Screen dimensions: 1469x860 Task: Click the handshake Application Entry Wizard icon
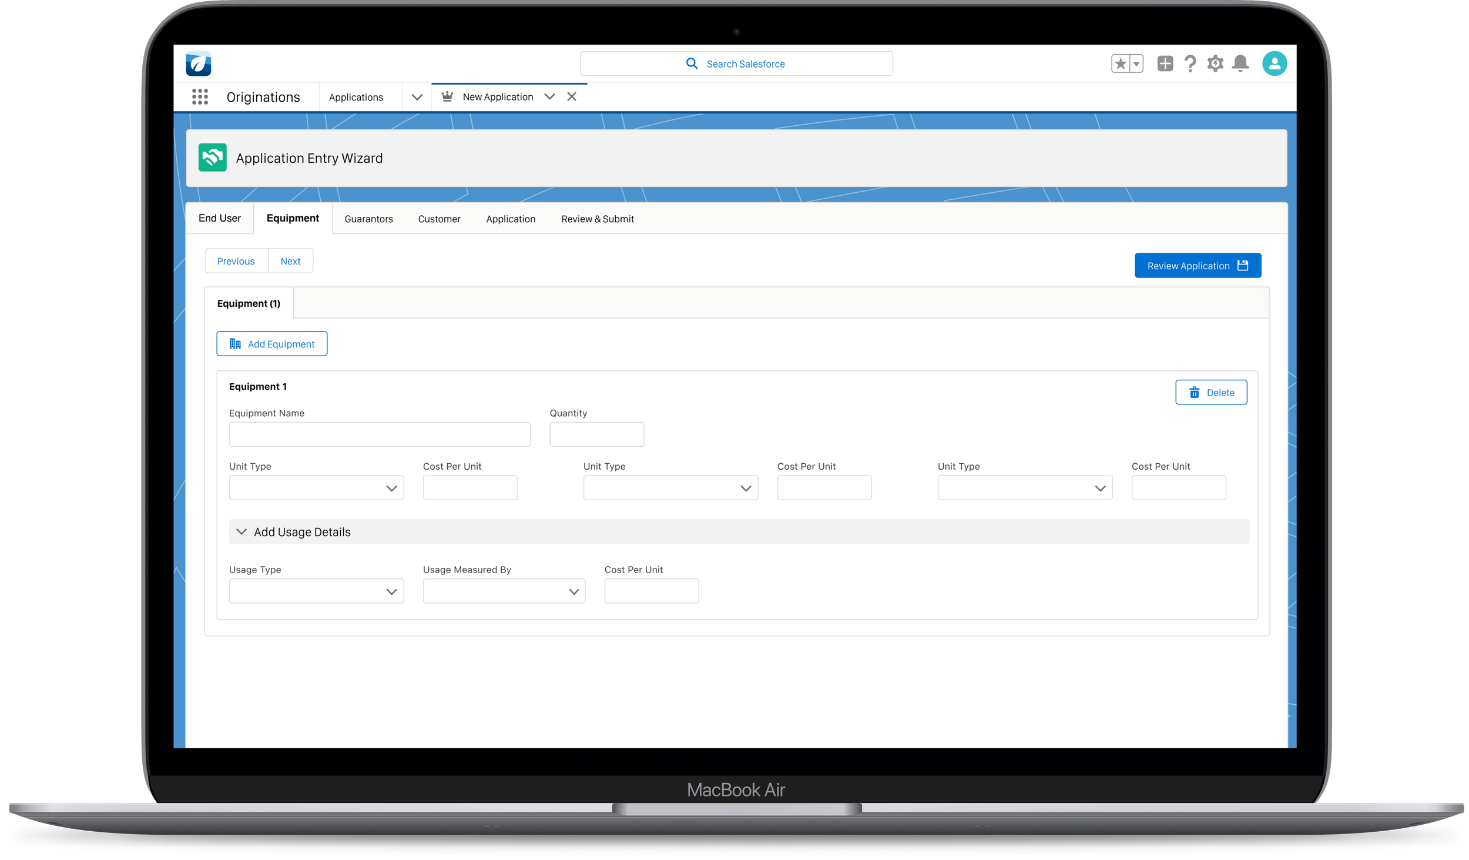pos(212,158)
